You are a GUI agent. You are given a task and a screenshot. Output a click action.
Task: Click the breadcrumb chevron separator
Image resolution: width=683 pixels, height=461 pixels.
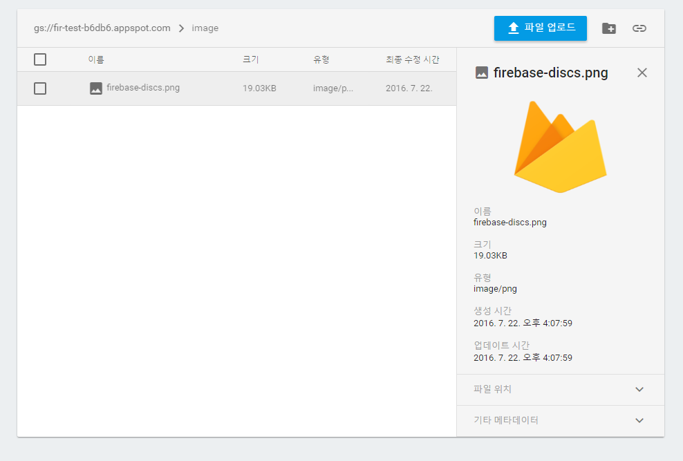(181, 28)
